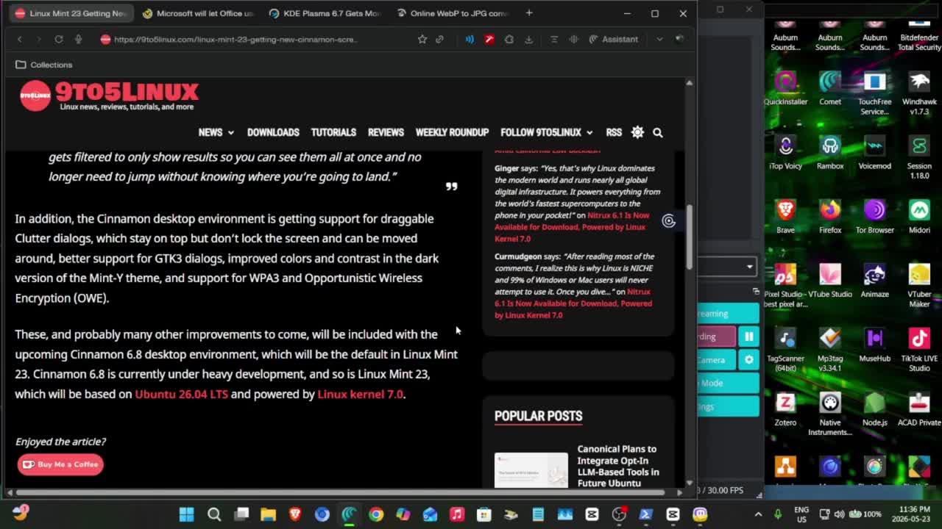Open the RSS link

[x=614, y=132]
